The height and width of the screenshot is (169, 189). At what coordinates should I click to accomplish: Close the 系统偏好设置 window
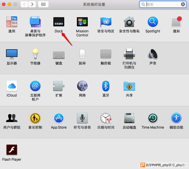pos(4,4)
